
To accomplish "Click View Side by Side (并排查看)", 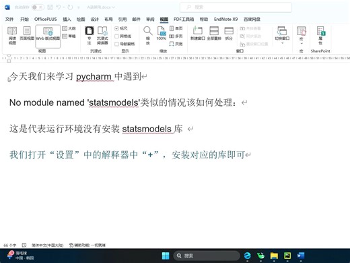I will pos(250,28).
